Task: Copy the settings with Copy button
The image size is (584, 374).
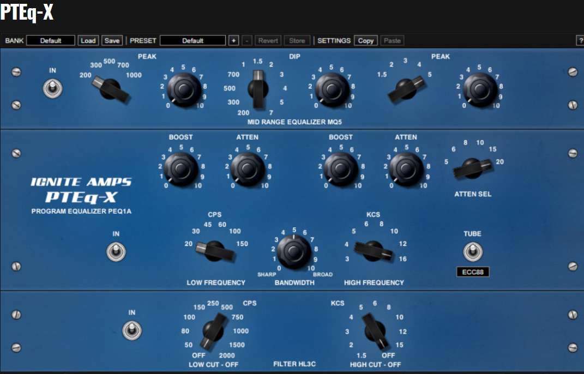Action: (366, 40)
